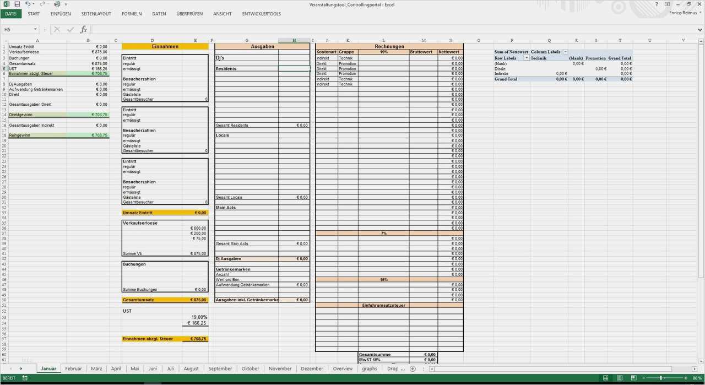705x385 pixels.
Task: Select the Page Break Preview icon
Action: pos(634,378)
